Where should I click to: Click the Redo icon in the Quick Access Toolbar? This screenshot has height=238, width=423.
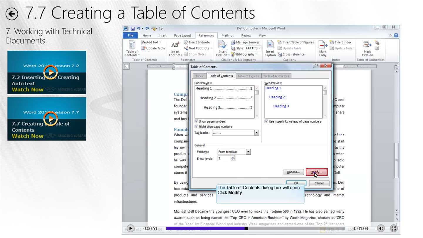click(x=147, y=29)
